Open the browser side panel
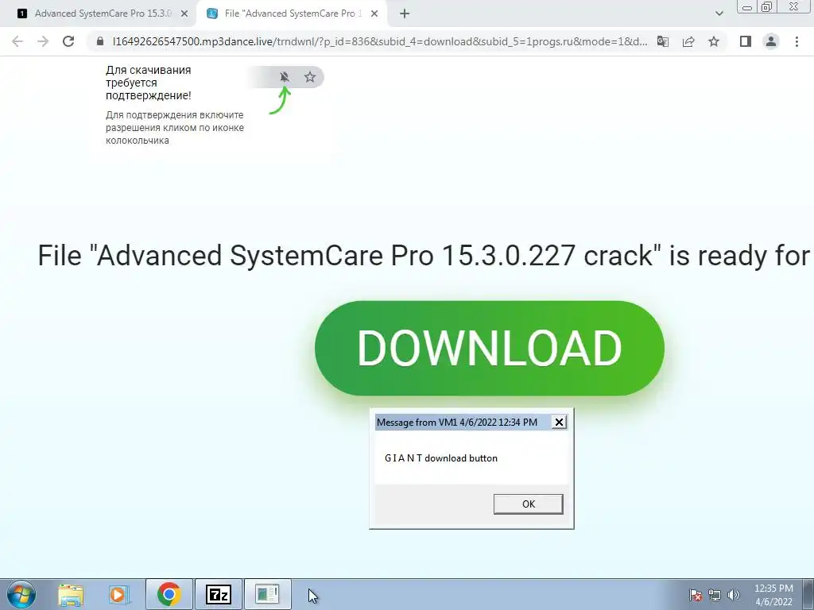 tap(746, 41)
